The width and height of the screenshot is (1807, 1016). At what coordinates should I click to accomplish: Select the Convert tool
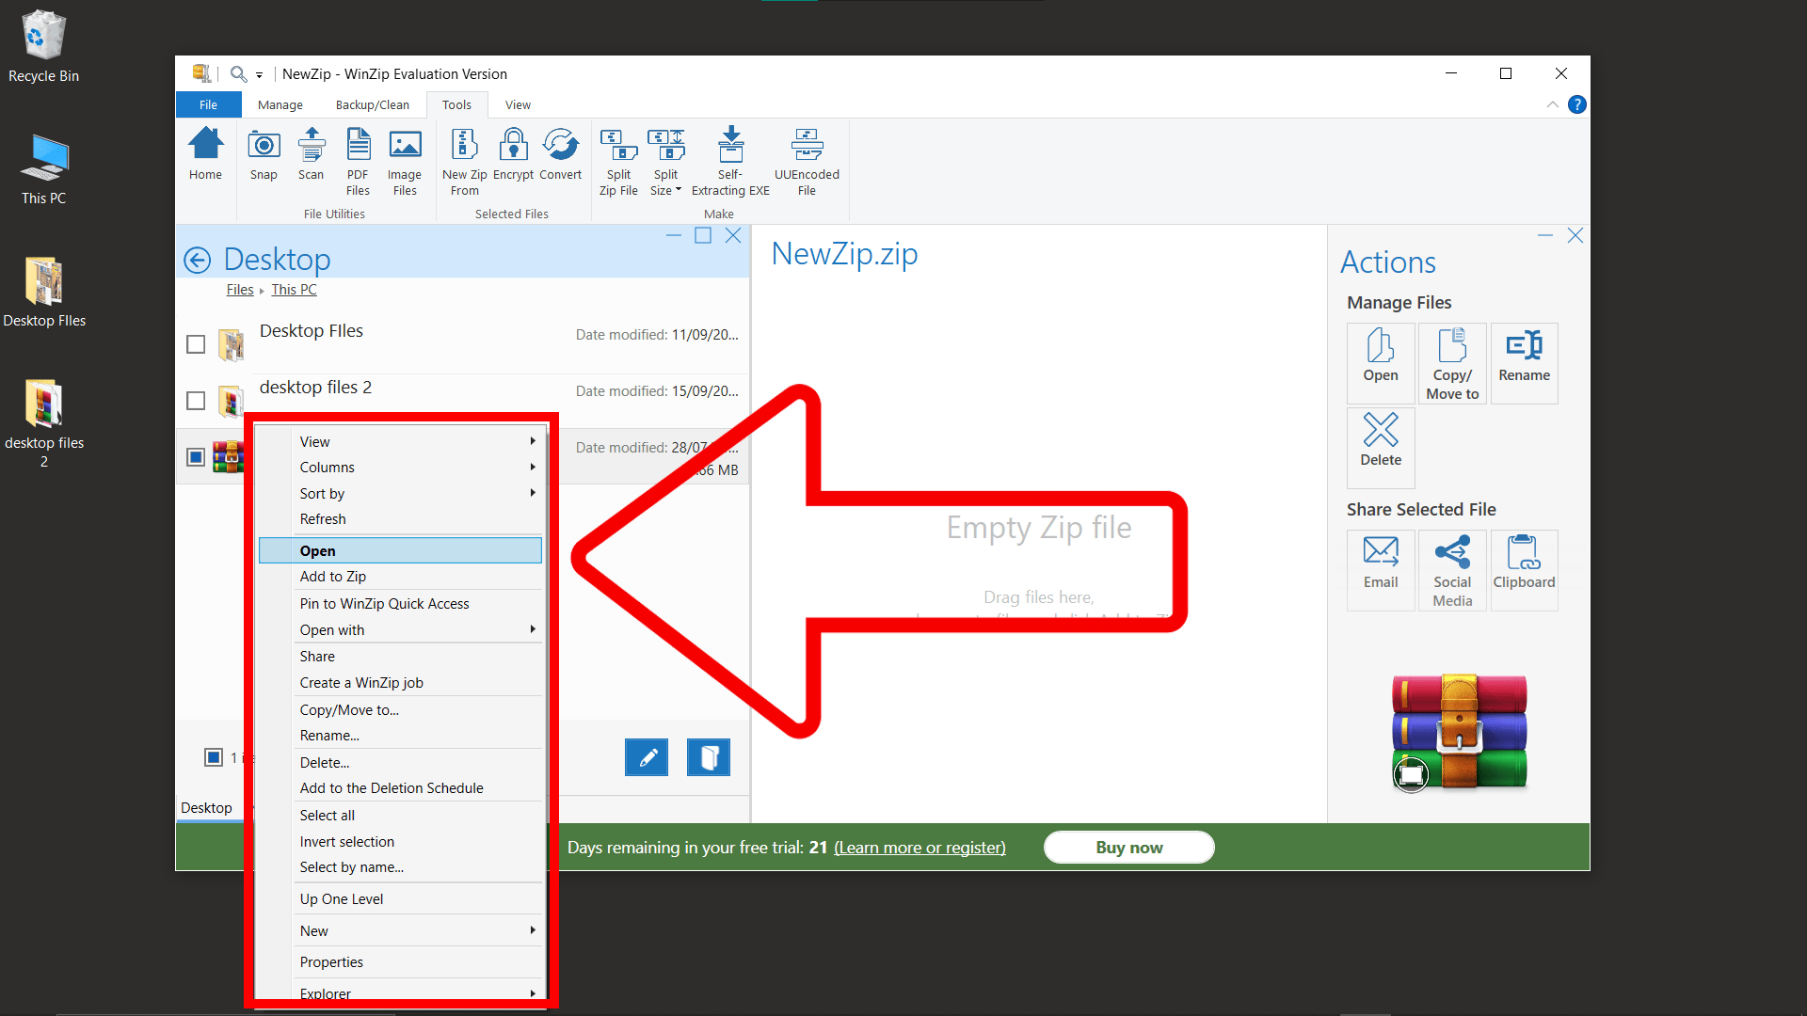(x=561, y=158)
